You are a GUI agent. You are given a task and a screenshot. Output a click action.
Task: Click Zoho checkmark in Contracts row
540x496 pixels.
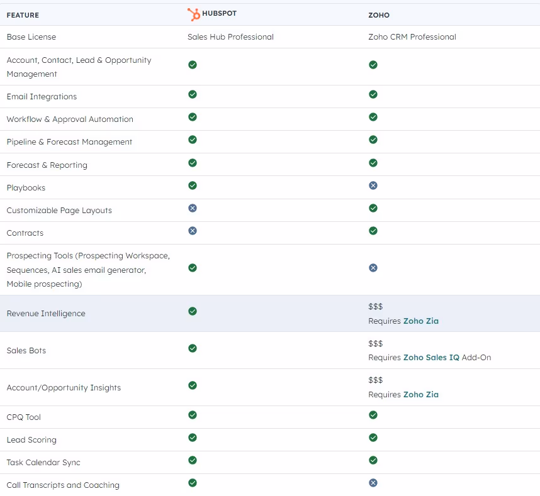(x=373, y=231)
